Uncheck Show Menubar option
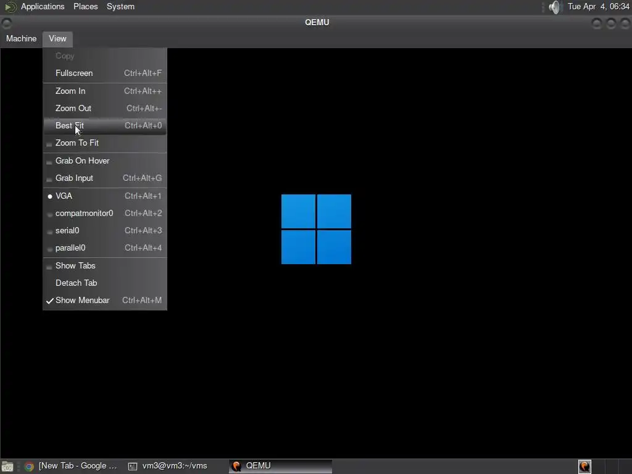632x474 pixels. coord(105,301)
